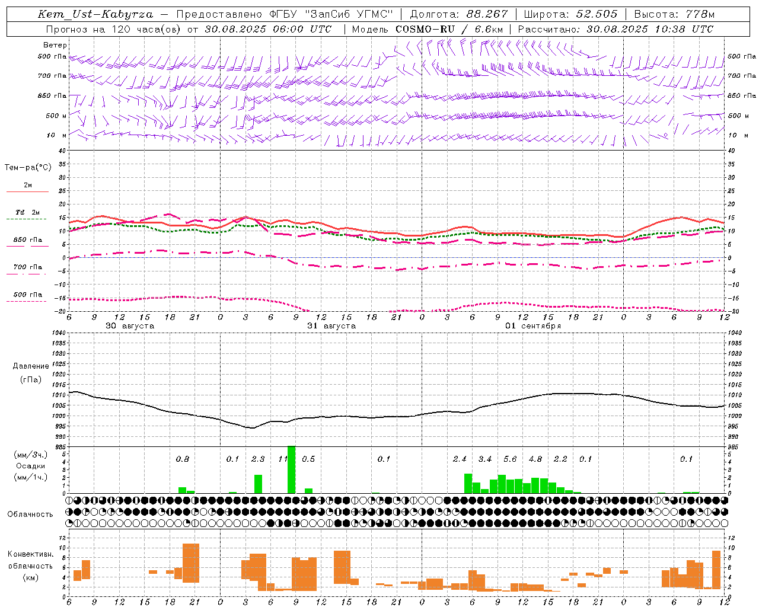
Task: Select the longitude value "Долгота: 88.267"
Action: tap(459, 14)
